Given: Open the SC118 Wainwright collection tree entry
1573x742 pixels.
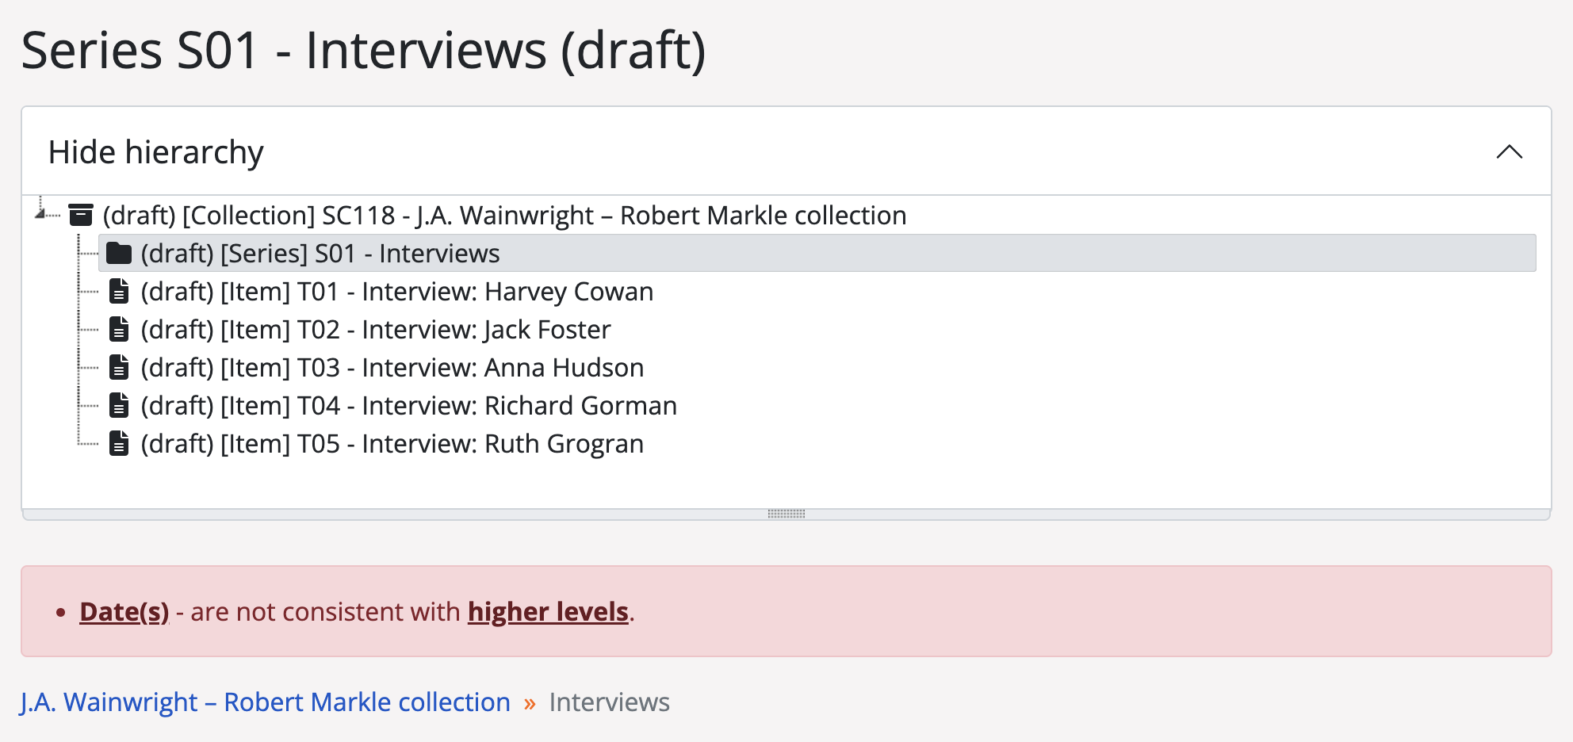Looking at the screenshot, I should (504, 215).
